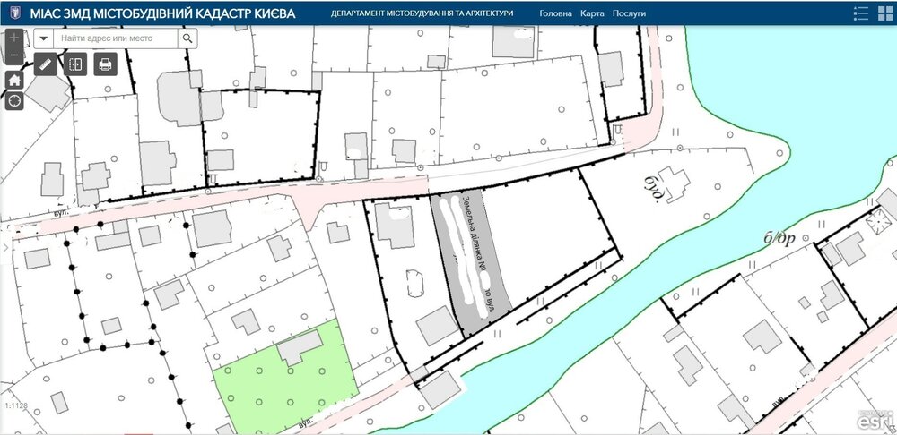Click the address search input field

click(116, 38)
